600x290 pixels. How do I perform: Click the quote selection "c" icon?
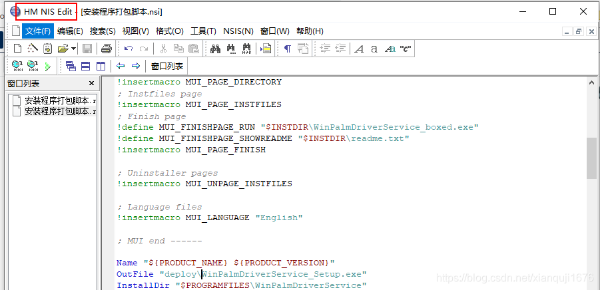(406, 49)
